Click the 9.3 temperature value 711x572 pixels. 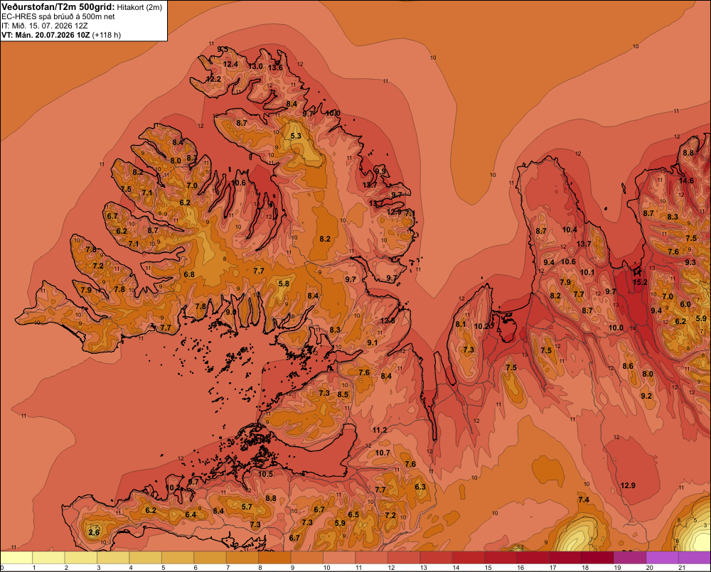(x=690, y=262)
